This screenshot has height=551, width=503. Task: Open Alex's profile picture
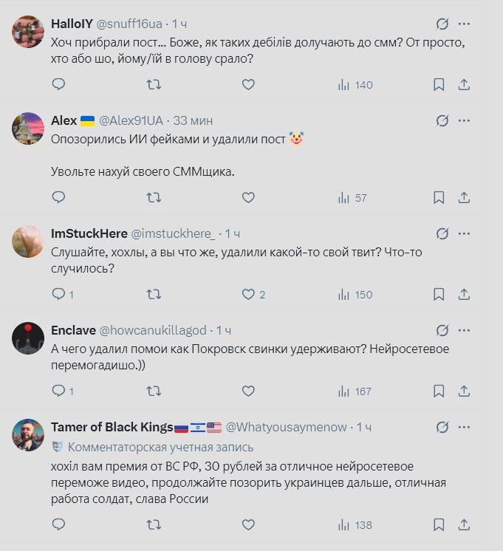pyautogui.click(x=28, y=129)
